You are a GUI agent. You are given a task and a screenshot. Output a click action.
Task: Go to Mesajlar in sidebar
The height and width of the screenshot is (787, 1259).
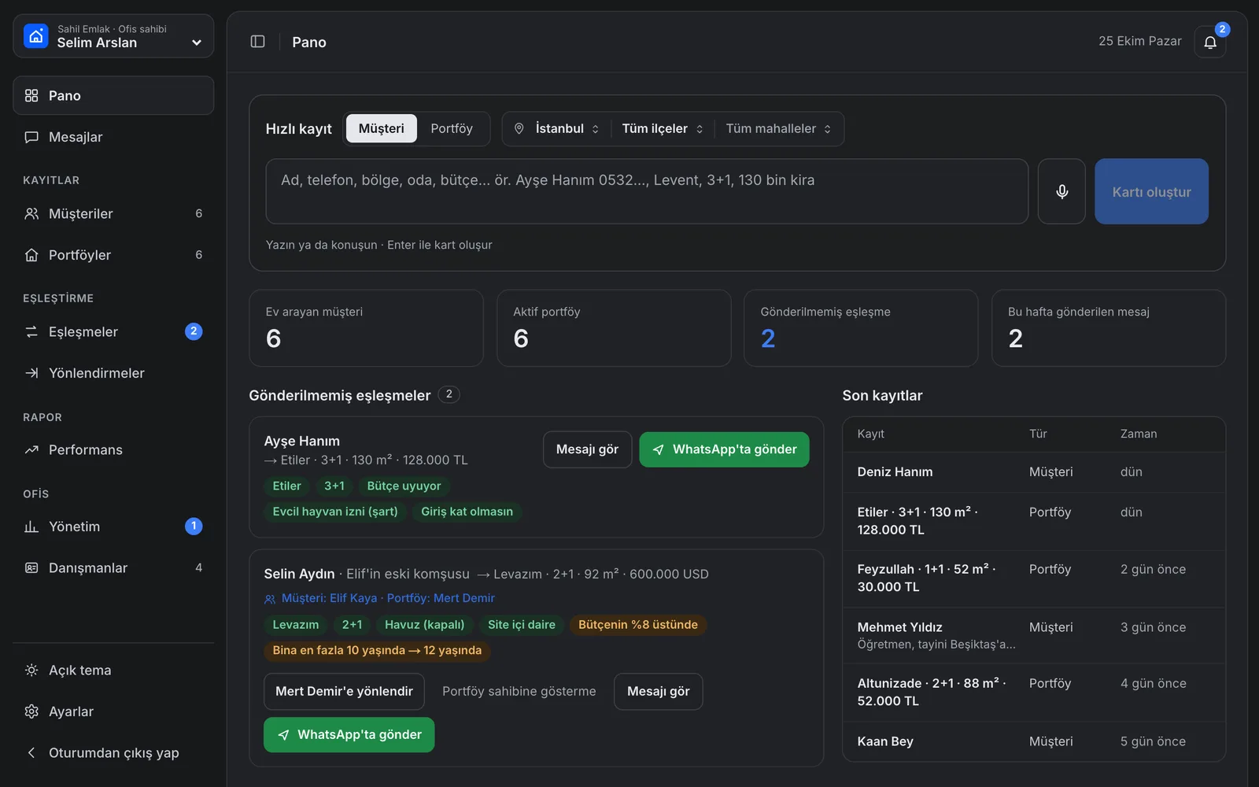(x=113, y=137)
